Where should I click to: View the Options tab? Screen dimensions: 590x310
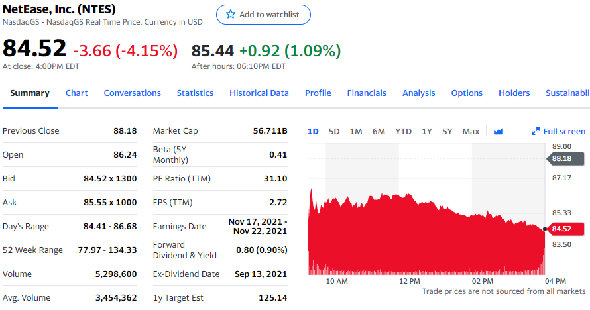[x=467, y=93]
